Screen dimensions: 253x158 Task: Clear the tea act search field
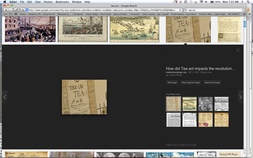(x=243, y=10)
